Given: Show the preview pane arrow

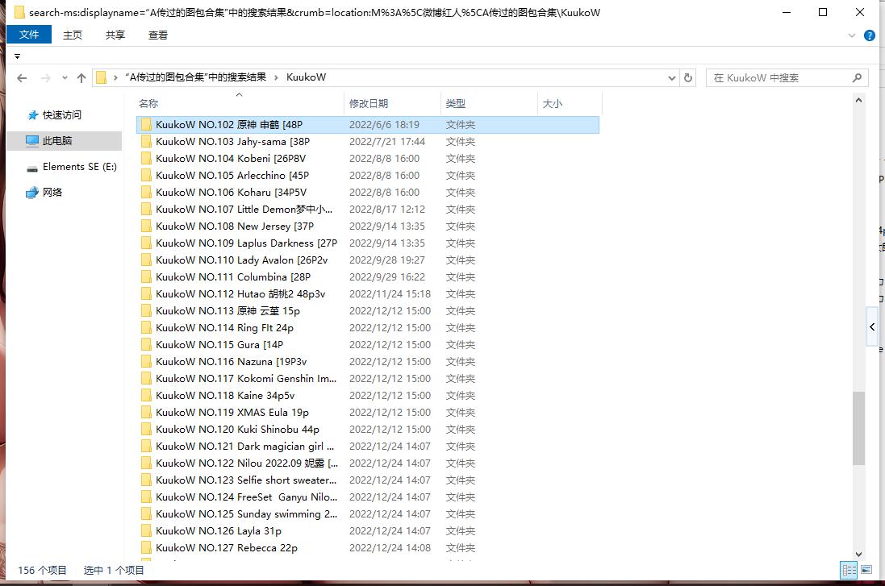Looking at the screenshot, I should click(x=872, y=327).
